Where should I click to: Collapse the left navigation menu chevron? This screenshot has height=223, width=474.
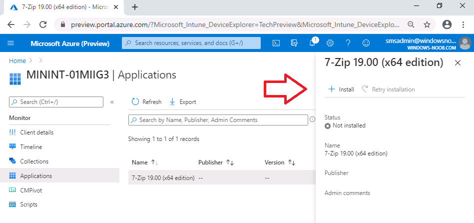point(112,102)
